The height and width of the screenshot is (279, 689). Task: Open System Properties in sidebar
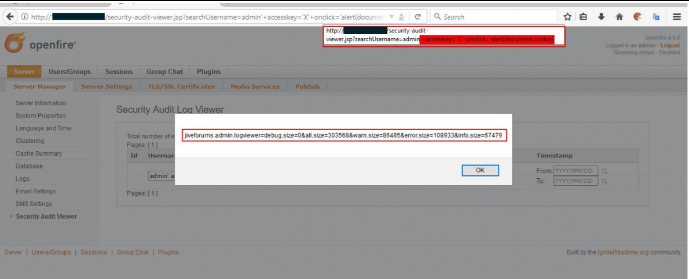pyautogui.click(x=41, y=116)
